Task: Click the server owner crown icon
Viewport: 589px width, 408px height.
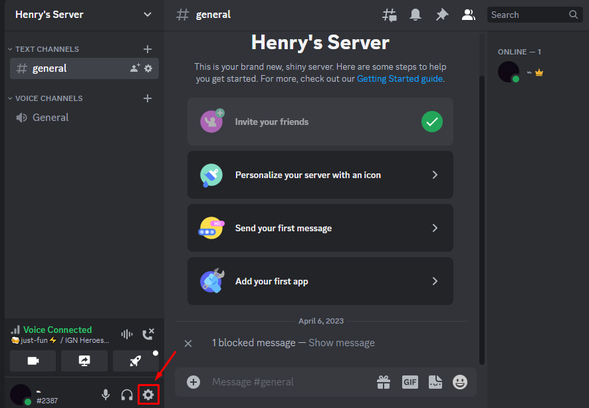Action: pyautogui.click(x=539, y=72)
